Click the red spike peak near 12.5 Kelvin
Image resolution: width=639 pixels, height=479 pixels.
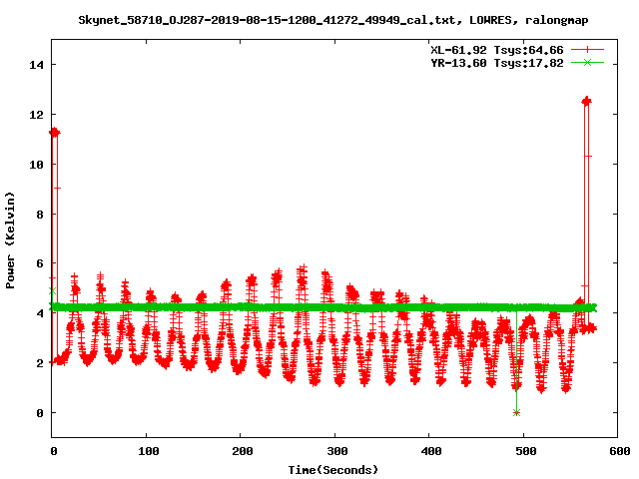(x=586, y=102)
